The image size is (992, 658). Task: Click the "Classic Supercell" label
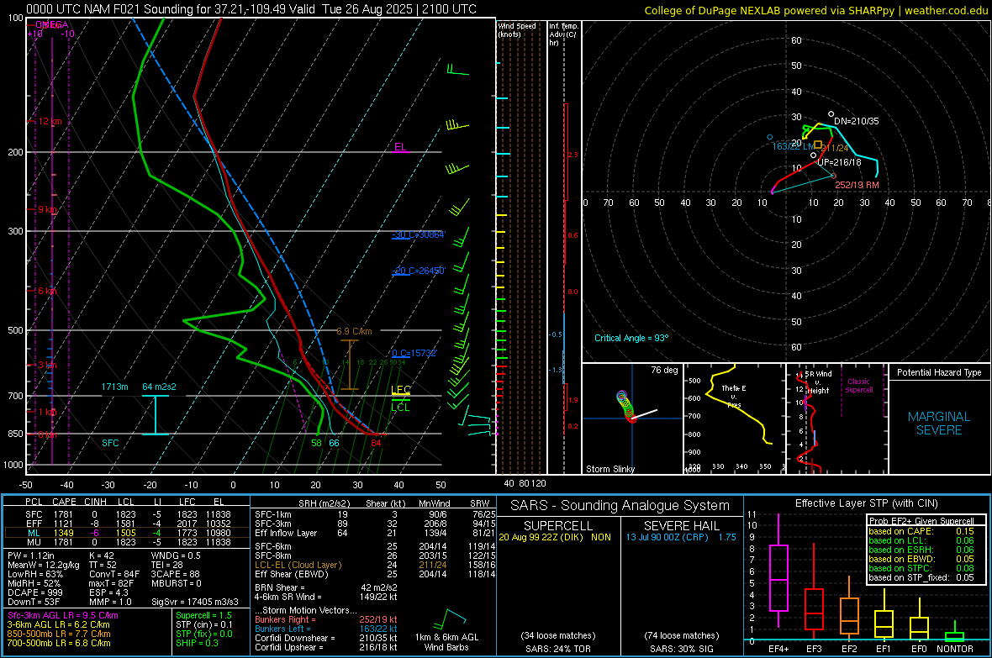(858, 386)
